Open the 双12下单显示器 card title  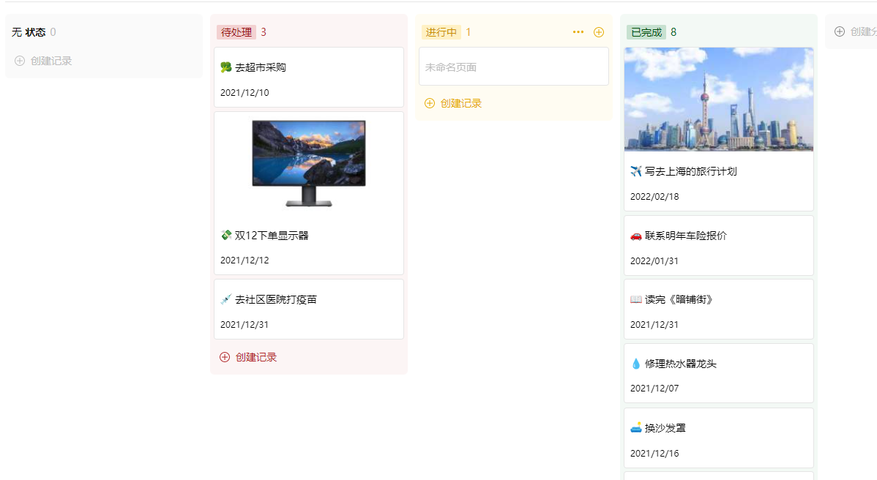click(x=272, y=236)
